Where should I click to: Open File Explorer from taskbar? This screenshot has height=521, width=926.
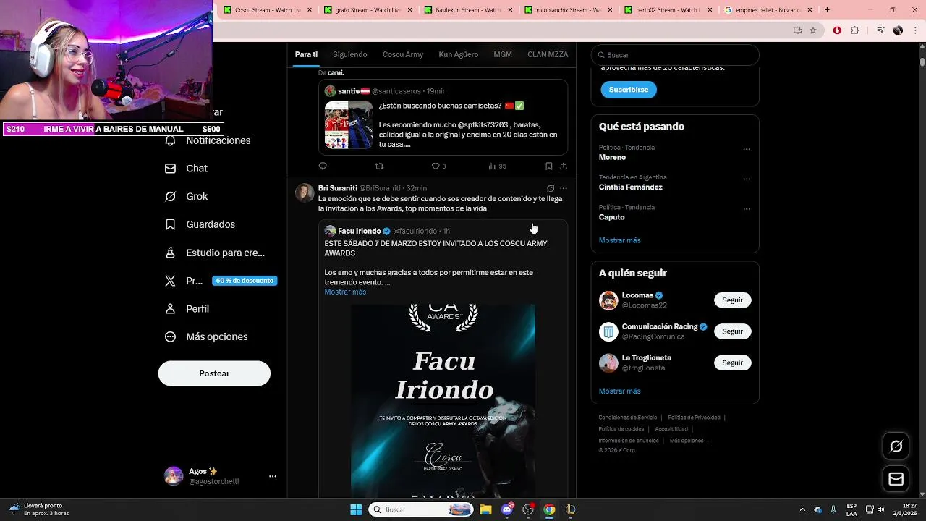point(485,509)
